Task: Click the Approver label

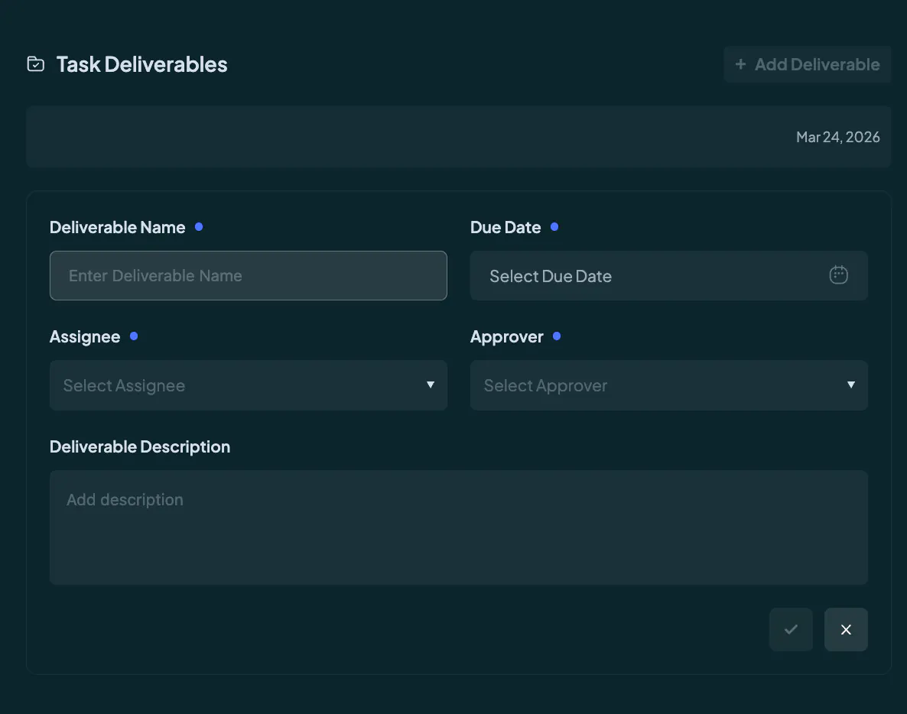Action: (x=507, y=336)
